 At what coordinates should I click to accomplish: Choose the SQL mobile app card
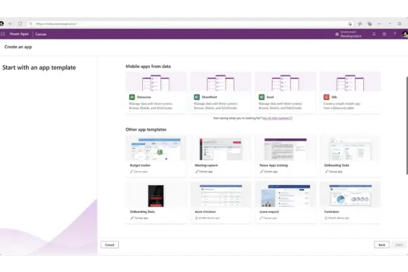click(350, 92)
